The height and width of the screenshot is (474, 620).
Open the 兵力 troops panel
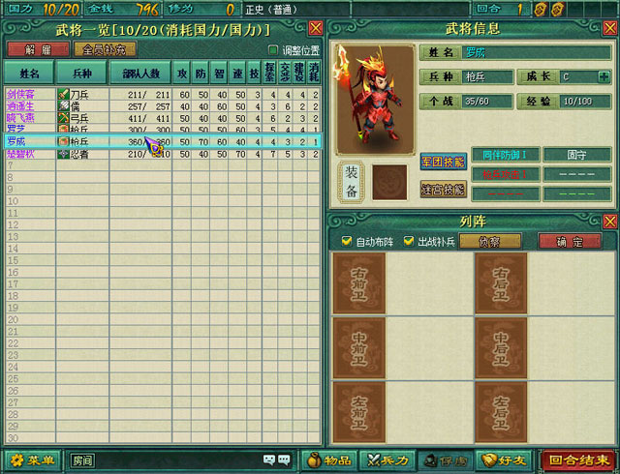coord(387,460)
